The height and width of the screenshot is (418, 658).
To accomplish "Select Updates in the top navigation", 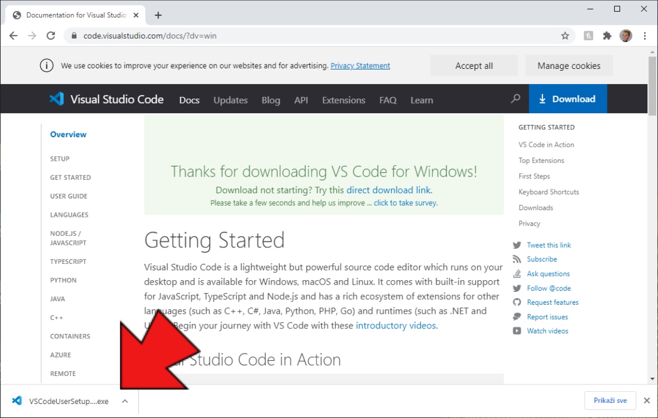I will point(230,100).
